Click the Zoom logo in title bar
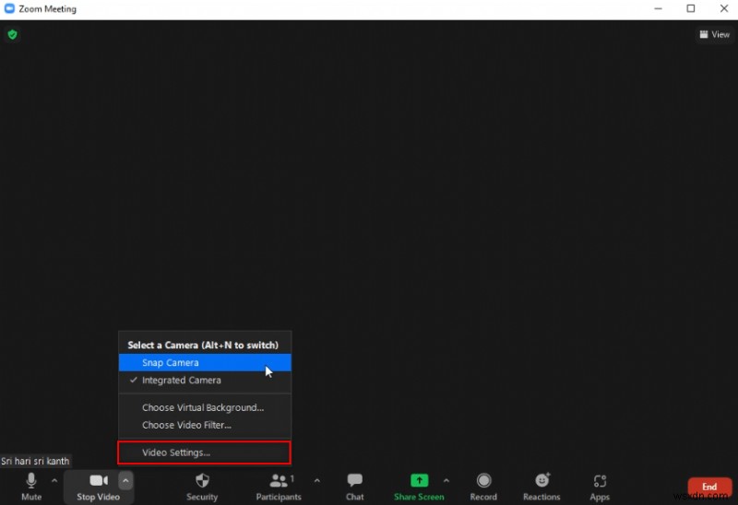738x505 pixels. tap(9, 8)
